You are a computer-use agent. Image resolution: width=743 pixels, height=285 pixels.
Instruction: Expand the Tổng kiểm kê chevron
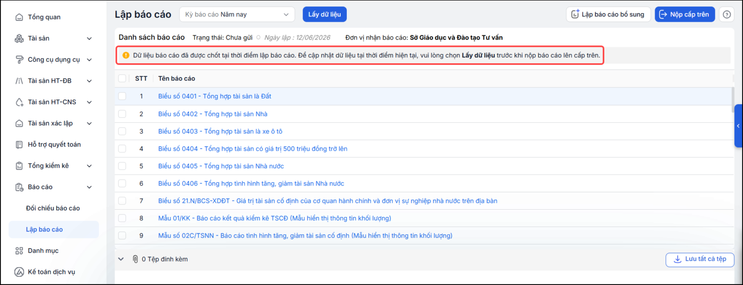pyautogui.click(x=89, y=166)
